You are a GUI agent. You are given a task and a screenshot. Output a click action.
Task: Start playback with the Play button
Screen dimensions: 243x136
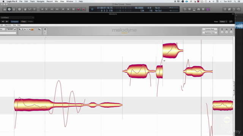click(x=68, y=9)
